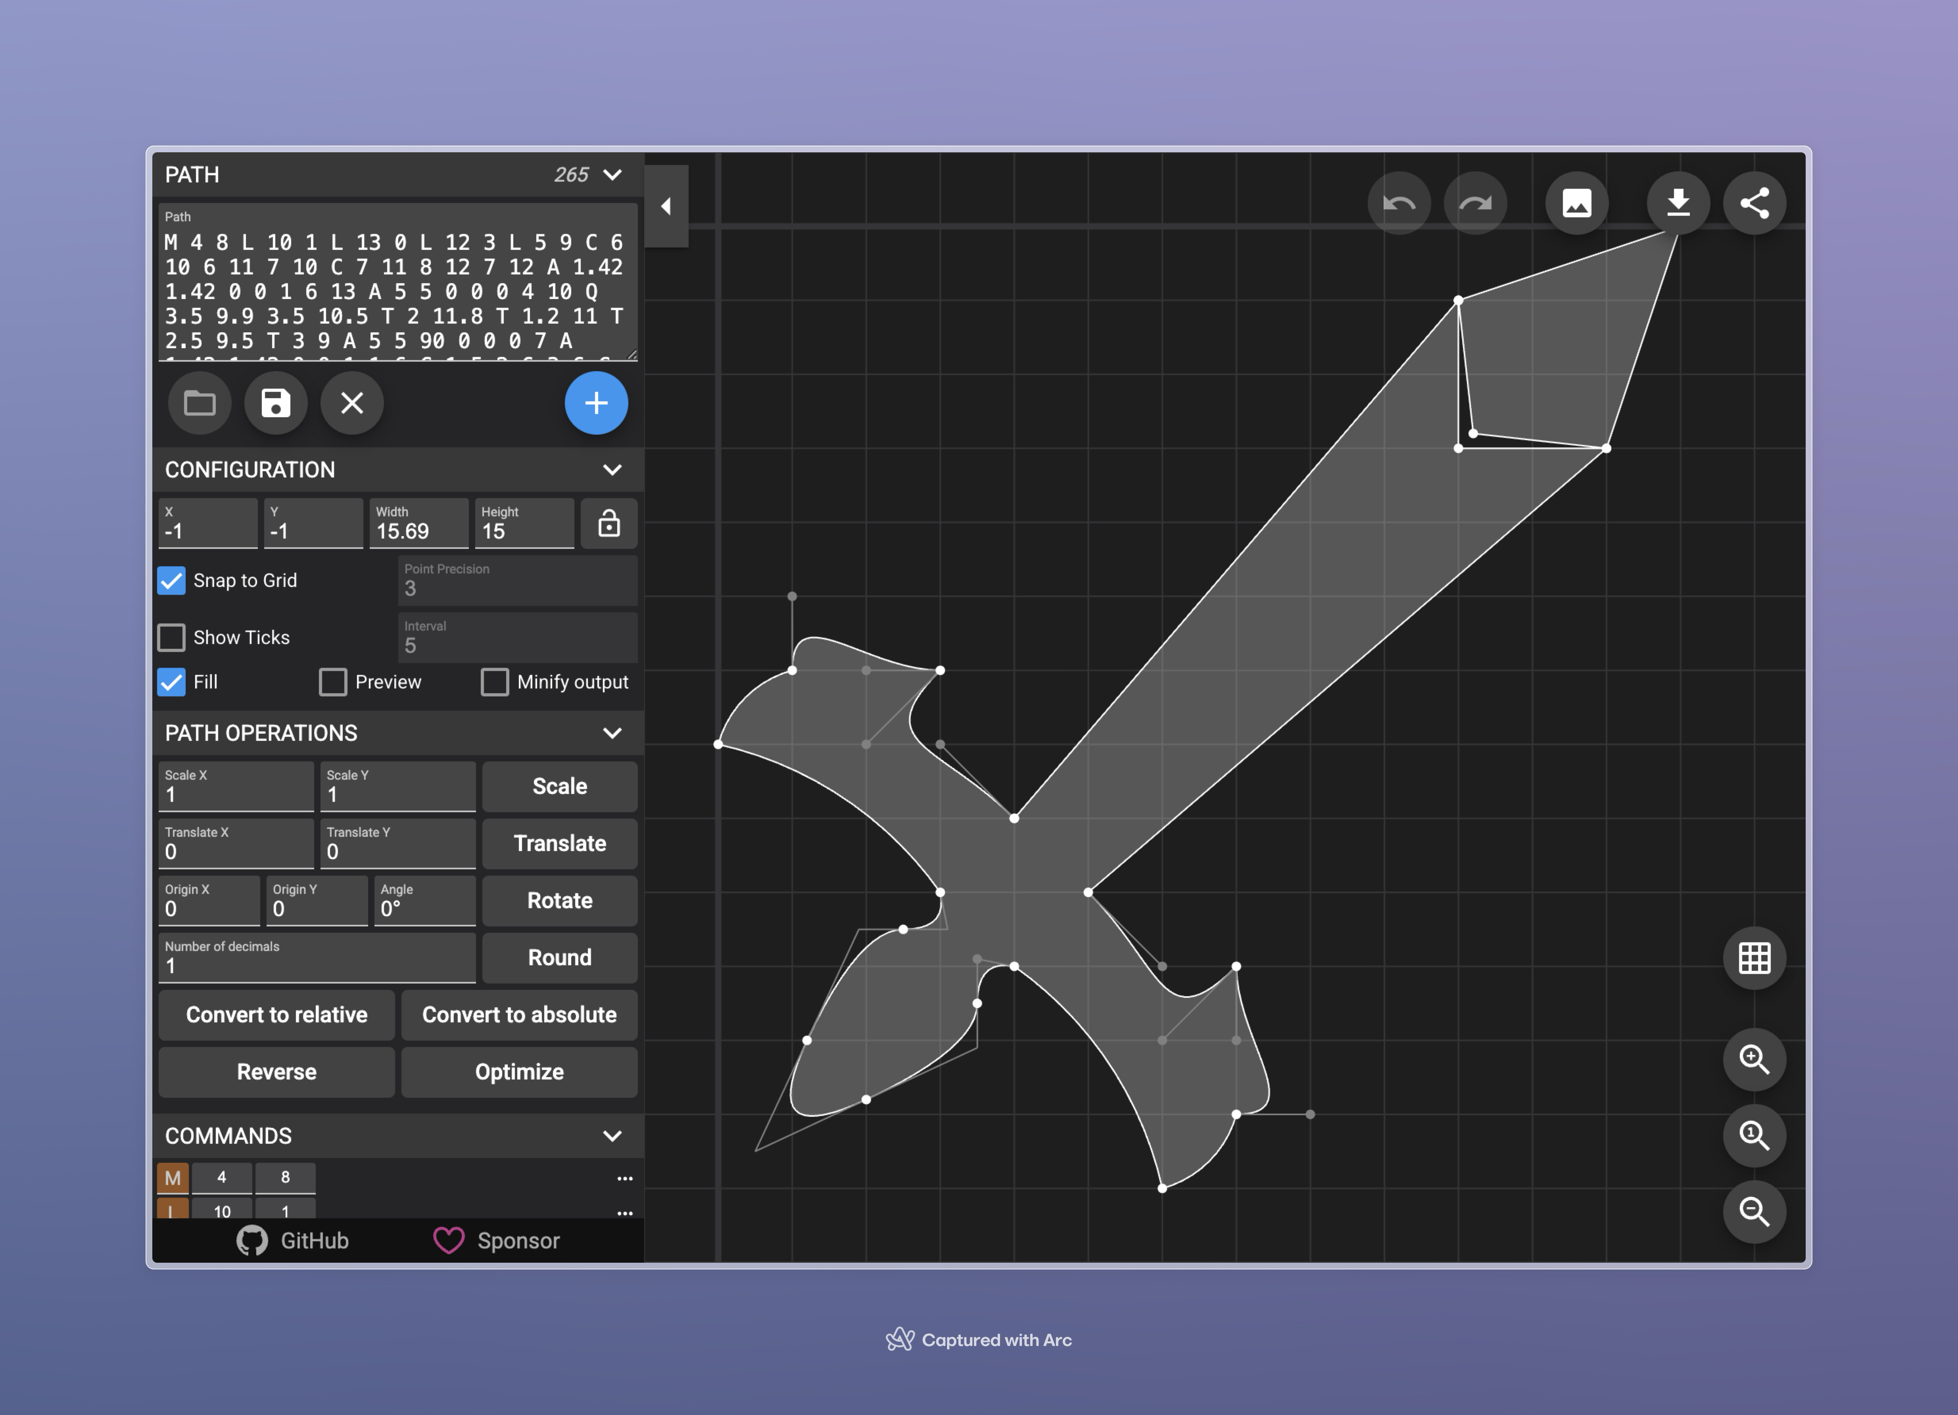Viewport: 1958px width, 1415px height.
Task: Enable Show Ticks checkbox
Action: (x=172, y=637)
